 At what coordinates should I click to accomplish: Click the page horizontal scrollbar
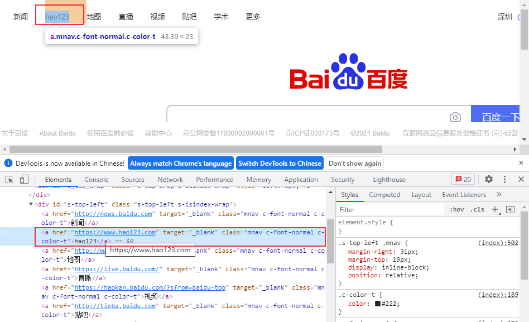pos(196,149)
